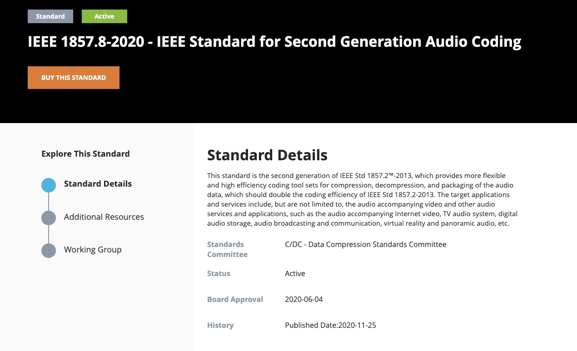This screenshot has height=351, width=577.
Task: Go to Additional Resources section
Action: pos(104,217)
